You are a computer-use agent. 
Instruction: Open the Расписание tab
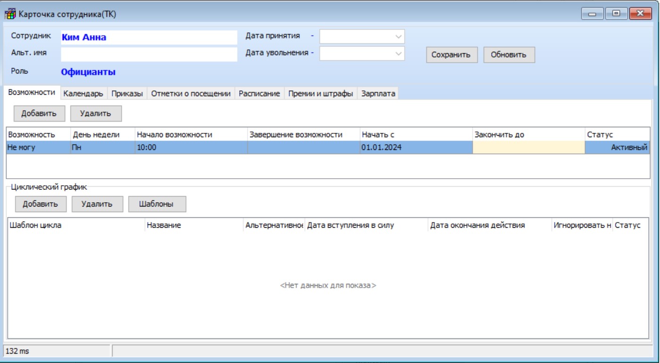point(259,94)
